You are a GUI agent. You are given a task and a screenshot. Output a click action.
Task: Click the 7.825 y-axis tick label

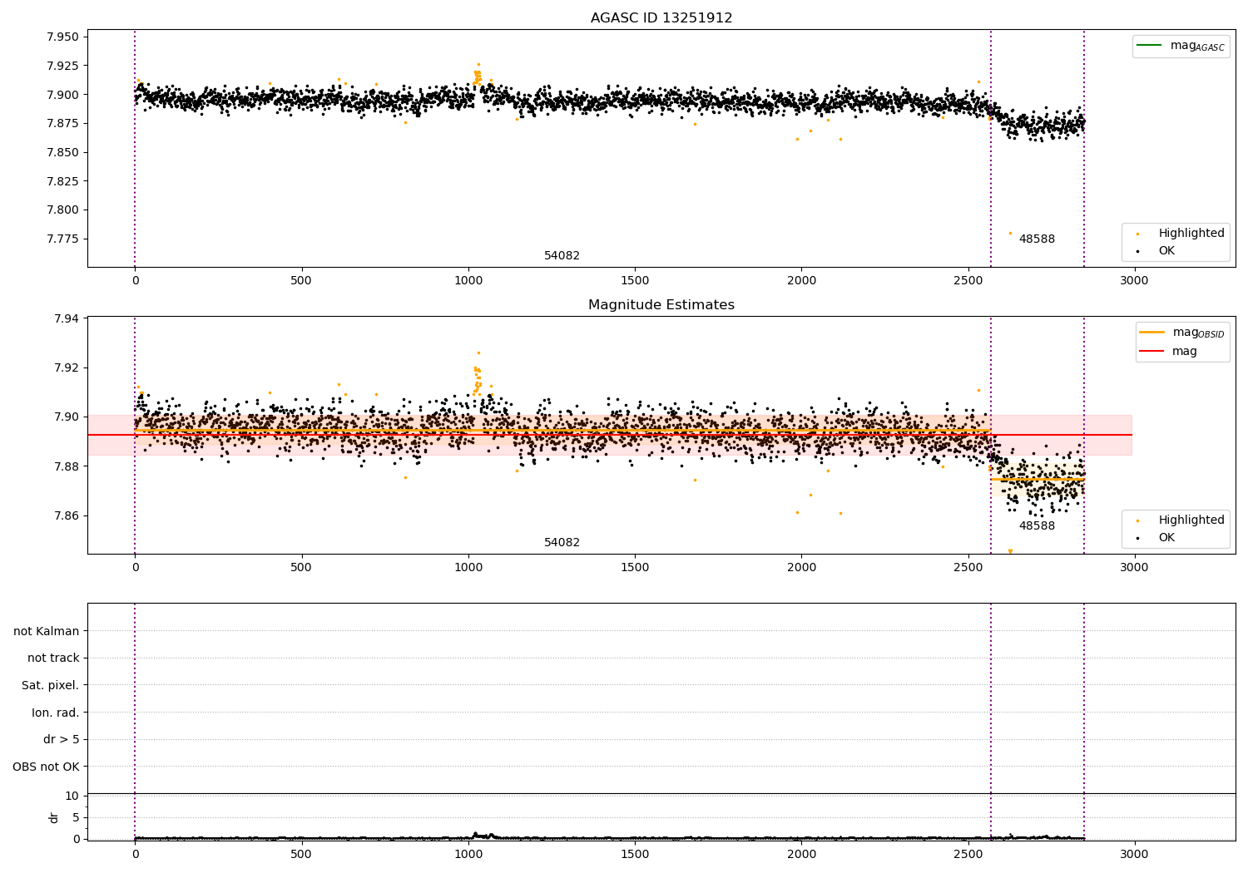click(x=63, y=181)
